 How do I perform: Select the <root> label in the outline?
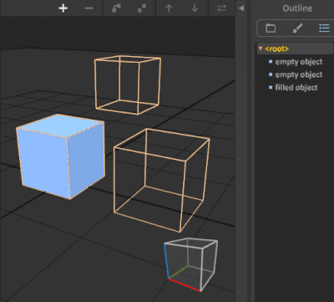tap(276, 49)
